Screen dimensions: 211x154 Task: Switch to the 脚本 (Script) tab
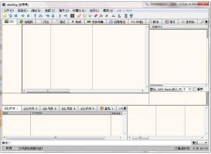click(x=154, y=22)
